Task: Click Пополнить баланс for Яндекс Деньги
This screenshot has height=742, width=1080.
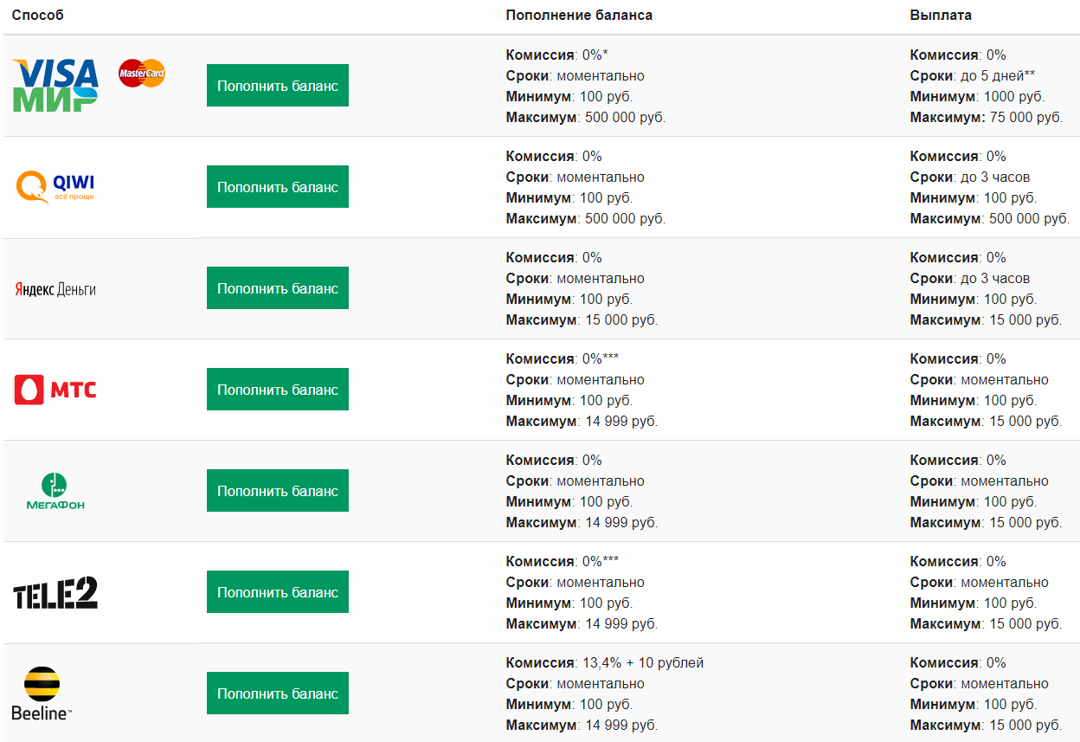Action: pyautogui.click(x=278, y=288)
